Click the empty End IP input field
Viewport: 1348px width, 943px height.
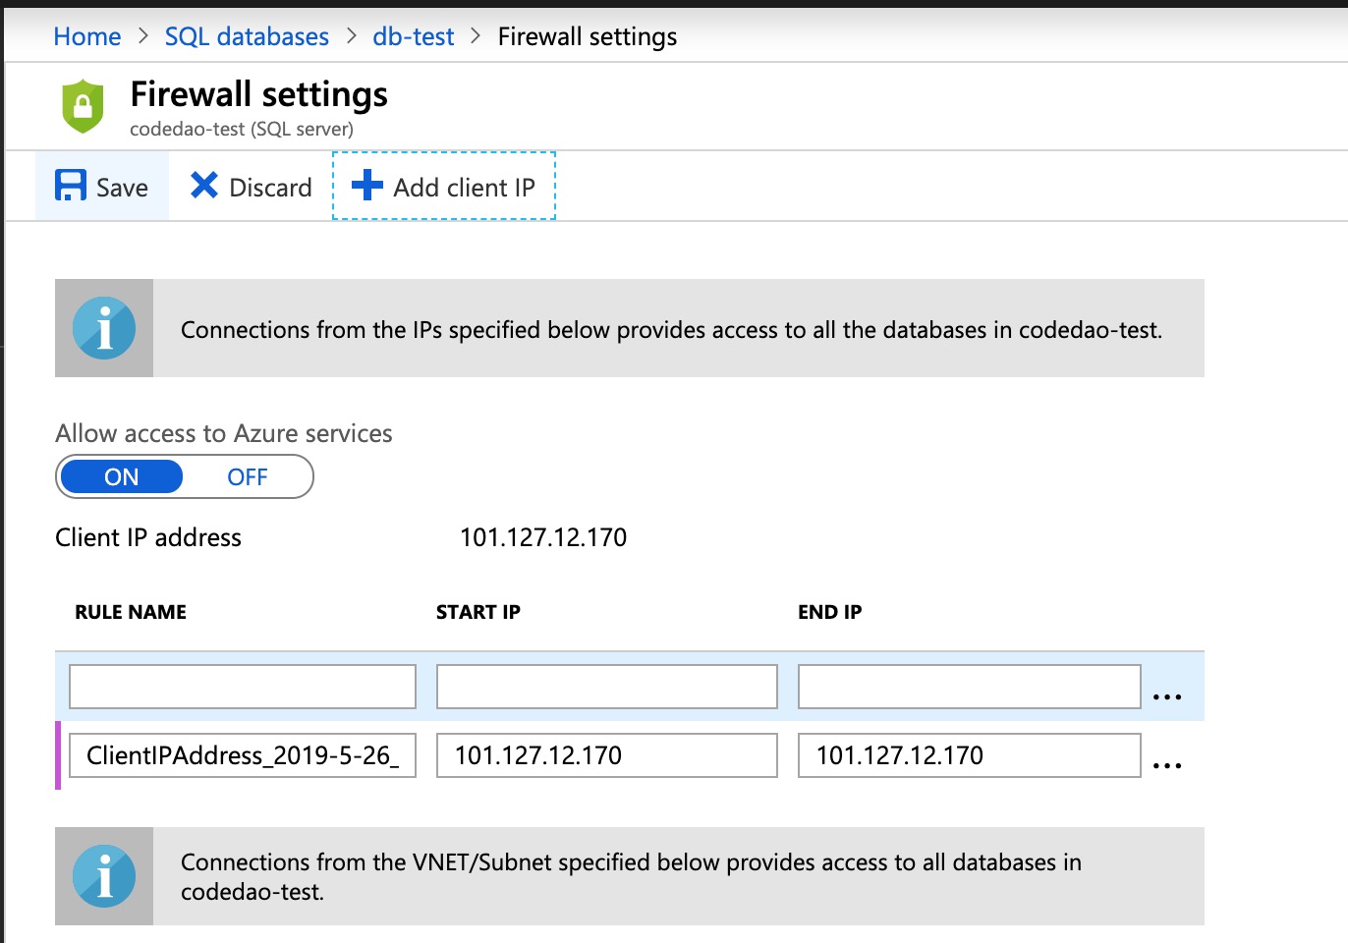point(969,687)
